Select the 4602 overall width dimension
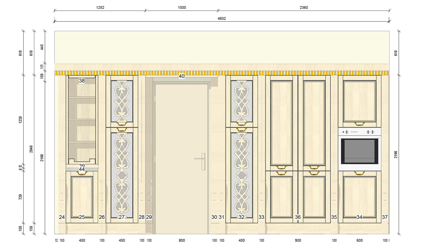The height and width of the screenshot is (242, 422). pyautogui.click(x=221, y=19)
